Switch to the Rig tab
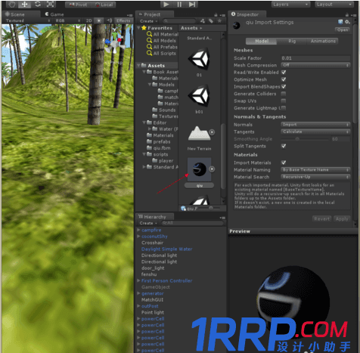 [292, 41]
